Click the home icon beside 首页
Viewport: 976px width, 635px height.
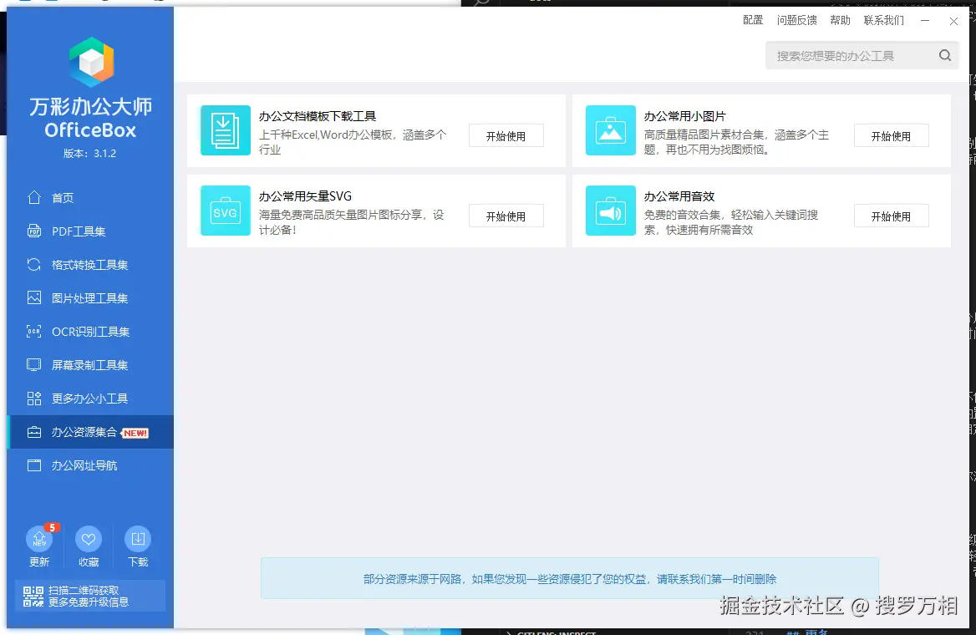coord(34,197)
